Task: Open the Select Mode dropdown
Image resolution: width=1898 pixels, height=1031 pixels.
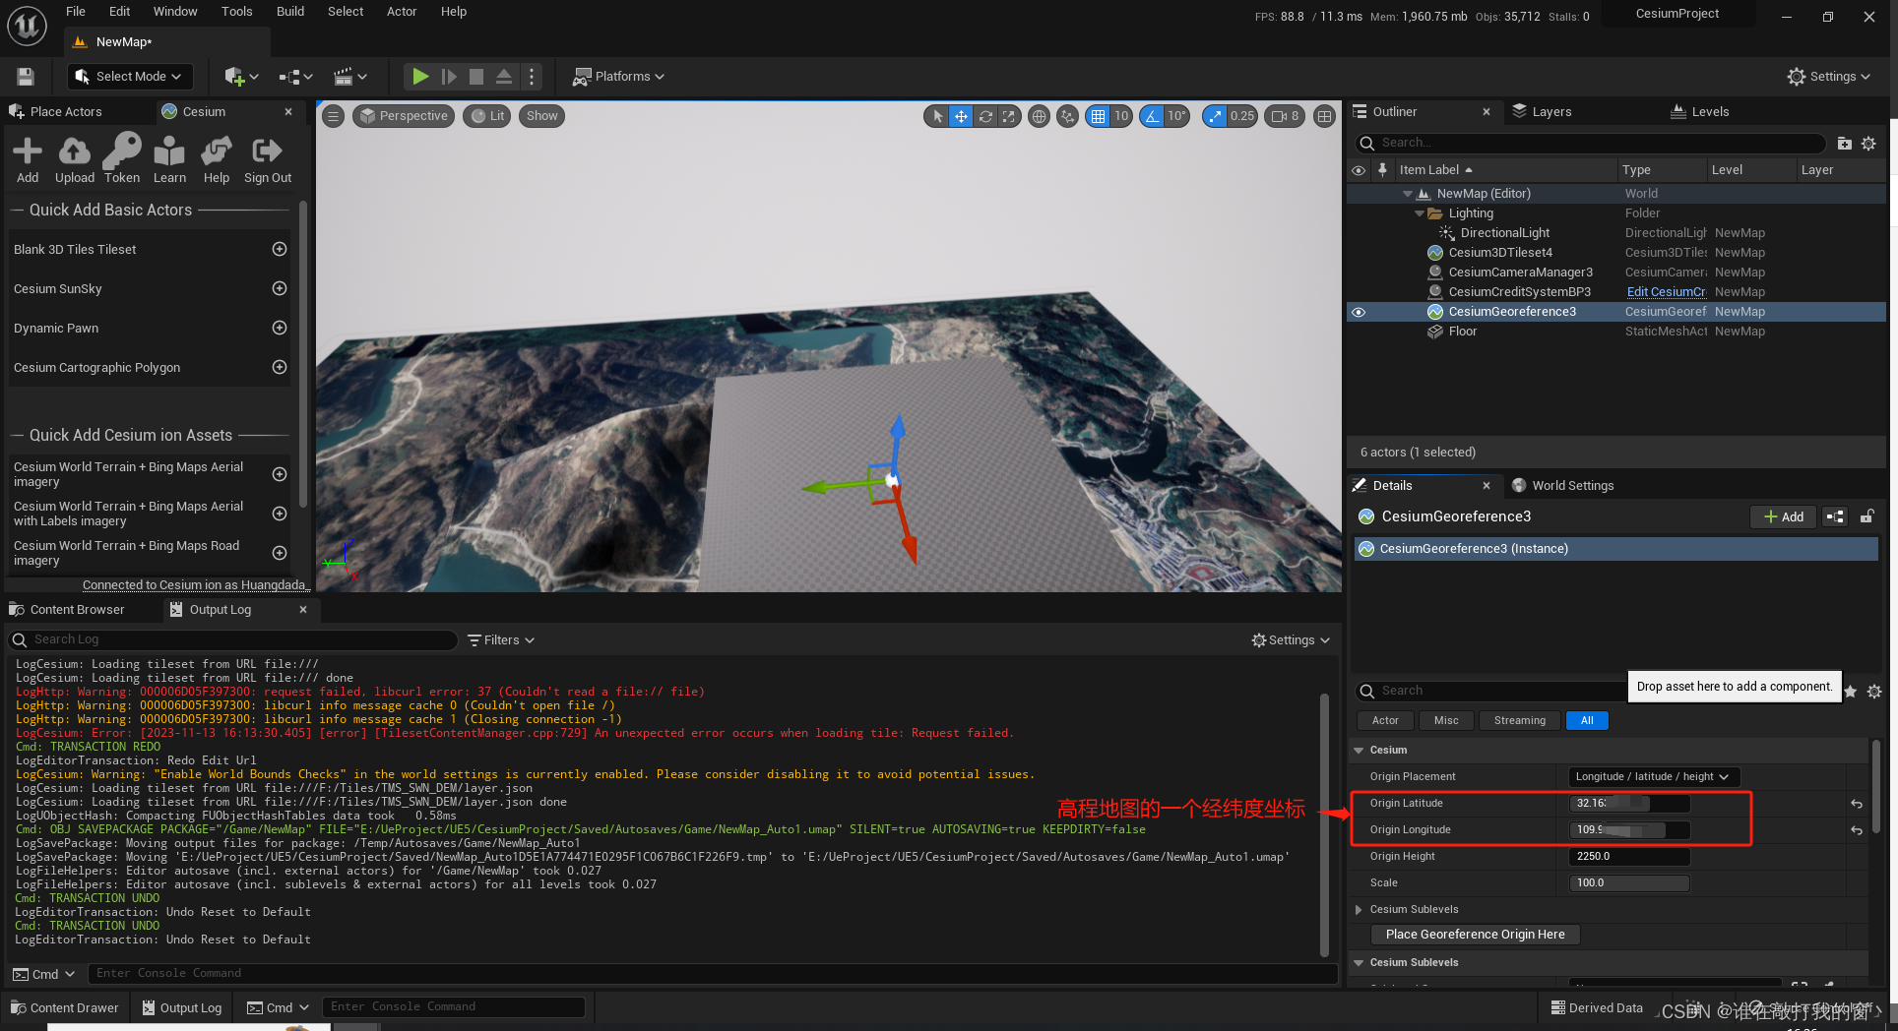Action: tap(129, 76)
